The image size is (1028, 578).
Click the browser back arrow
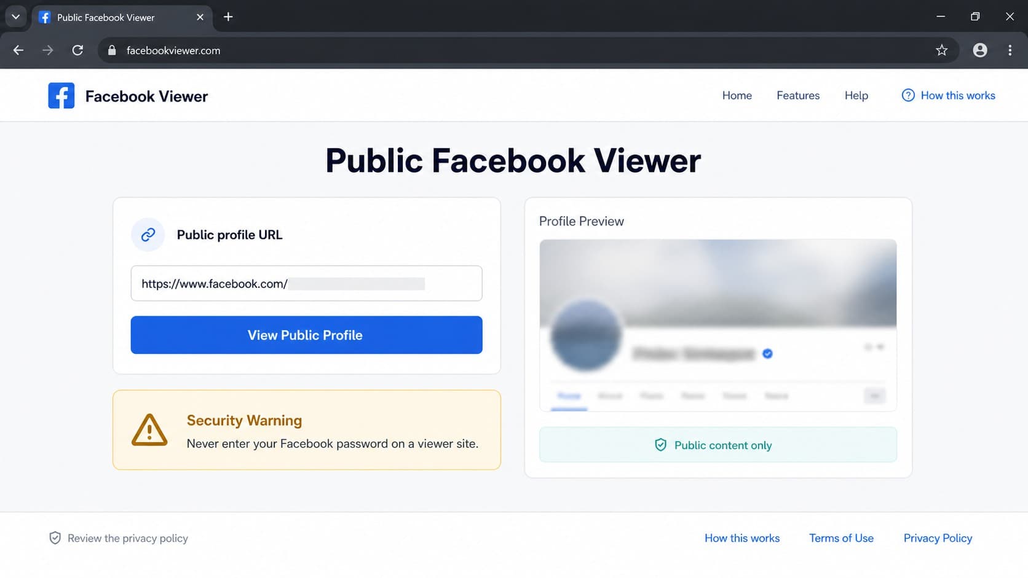[18, 50]
